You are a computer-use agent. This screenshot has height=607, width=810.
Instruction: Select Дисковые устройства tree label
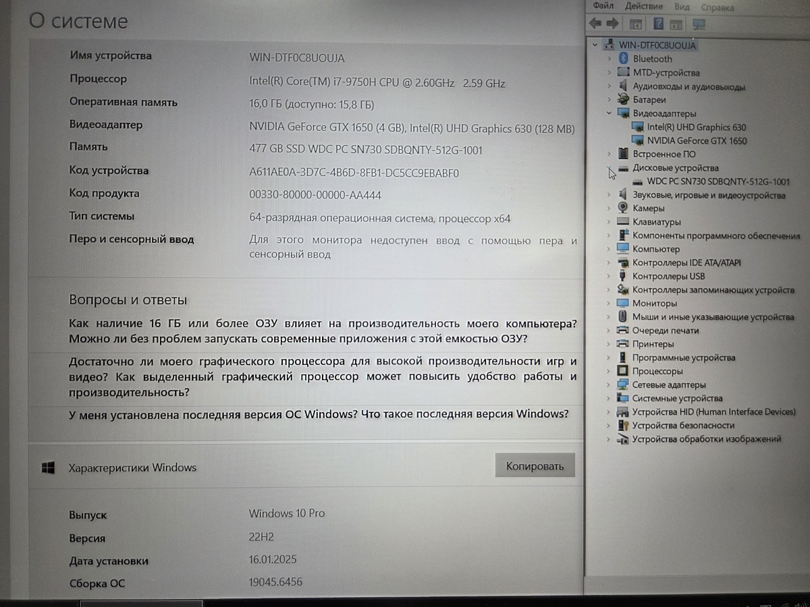pos(675,168)
